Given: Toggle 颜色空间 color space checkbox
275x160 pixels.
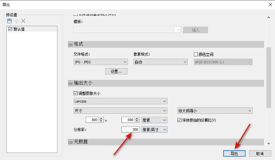Looking at the screenshot, I should (196, 54).
